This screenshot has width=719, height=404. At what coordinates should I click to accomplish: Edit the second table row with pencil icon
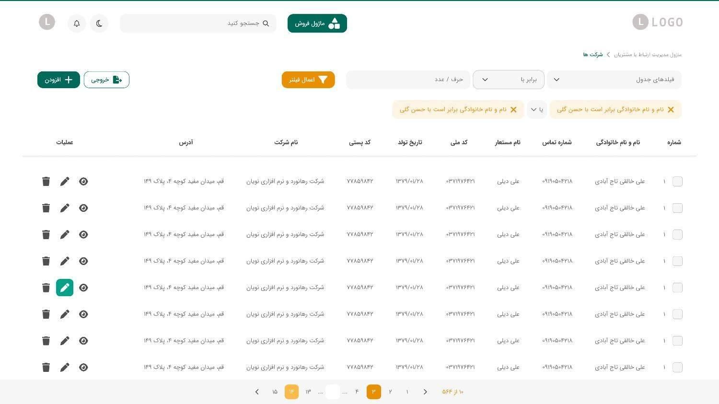point(65,208)
